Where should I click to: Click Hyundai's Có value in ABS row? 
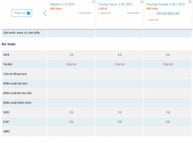[x=168, y=55]
